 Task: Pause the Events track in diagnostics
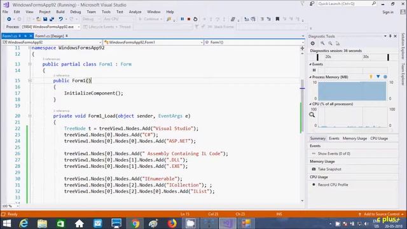(x=314, y=70)
